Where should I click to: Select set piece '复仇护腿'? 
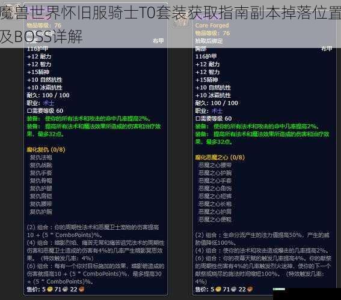pos(41,188)
